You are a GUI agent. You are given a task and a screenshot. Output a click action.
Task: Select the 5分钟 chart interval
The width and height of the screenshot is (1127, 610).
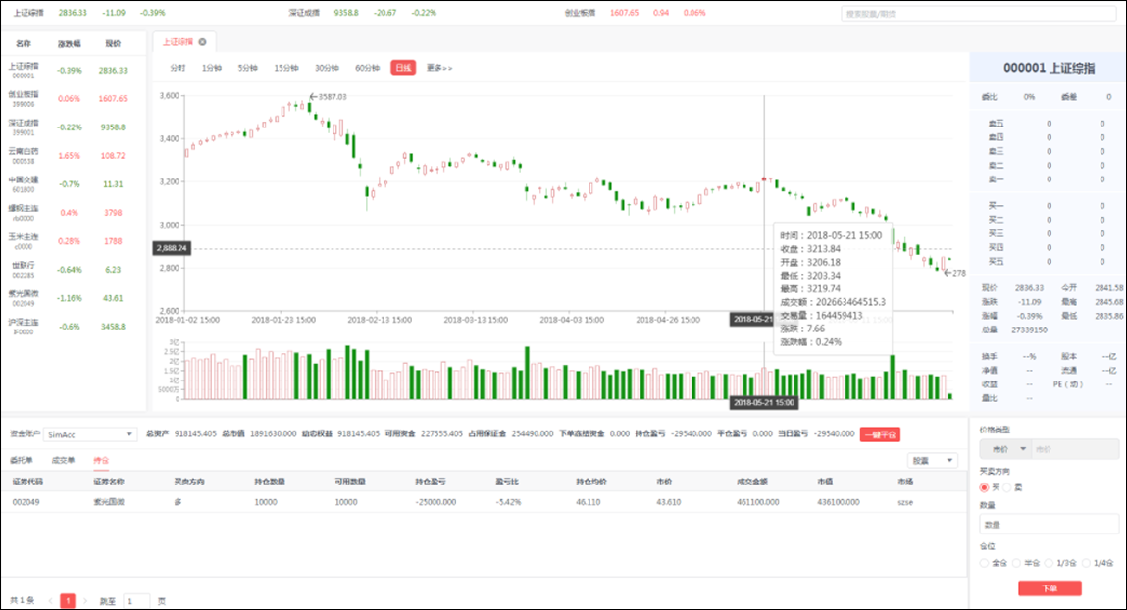coord(246,68)
